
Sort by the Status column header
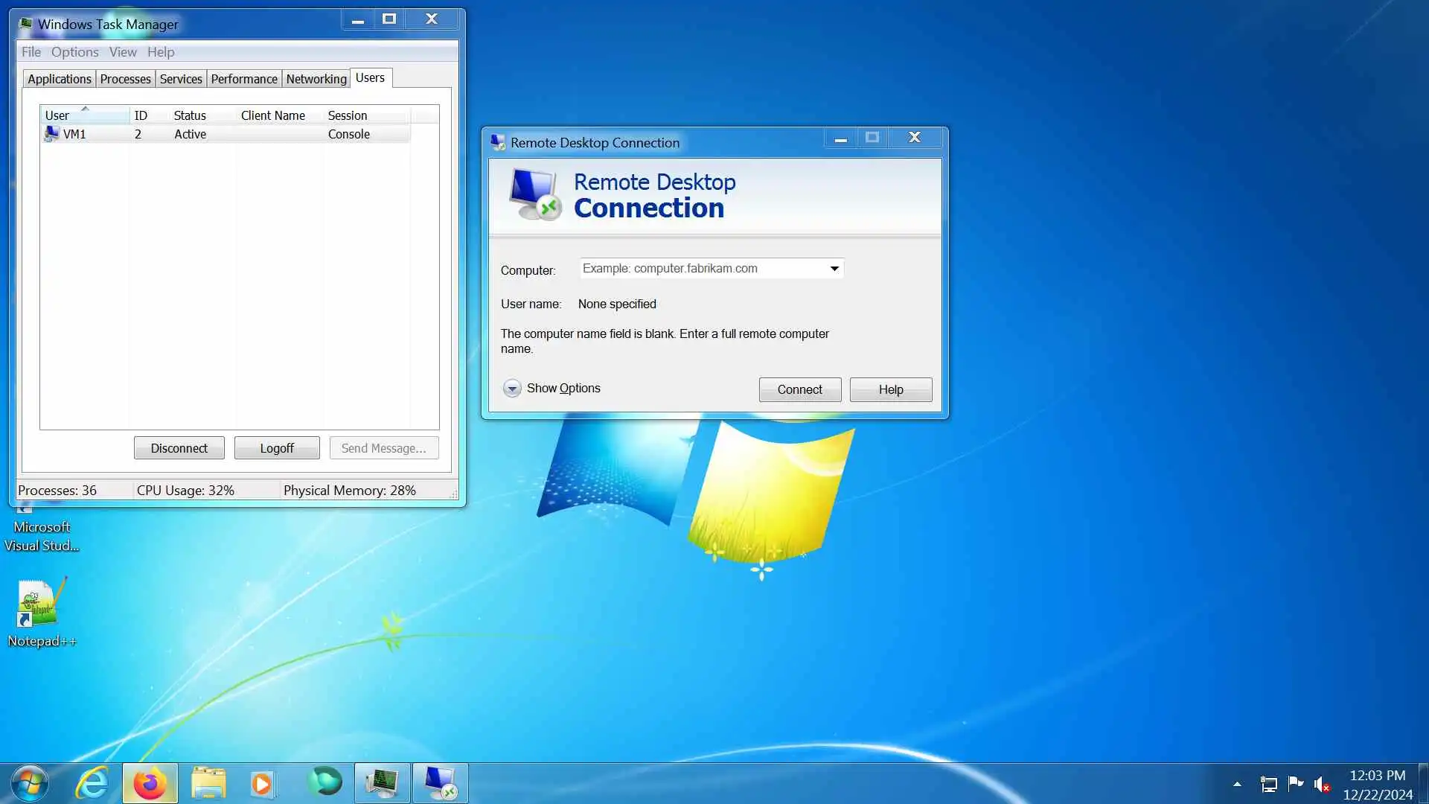click(190, 115)
